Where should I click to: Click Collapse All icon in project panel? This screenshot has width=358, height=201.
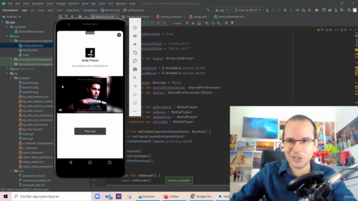coord(72,17)
